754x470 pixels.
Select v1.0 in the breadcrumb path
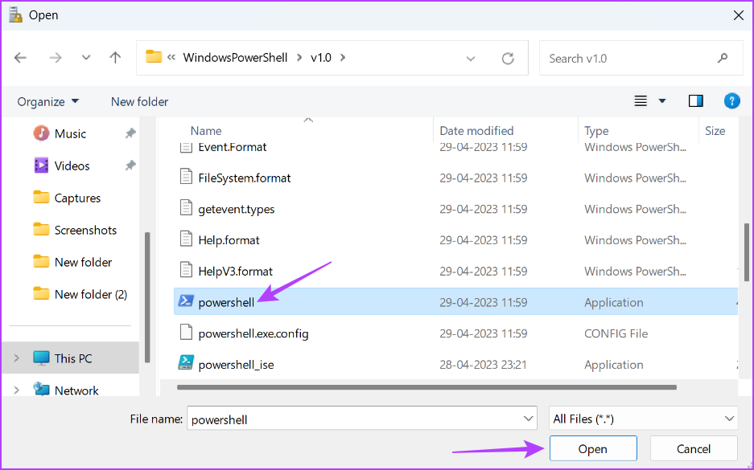[x=321, y=58]
